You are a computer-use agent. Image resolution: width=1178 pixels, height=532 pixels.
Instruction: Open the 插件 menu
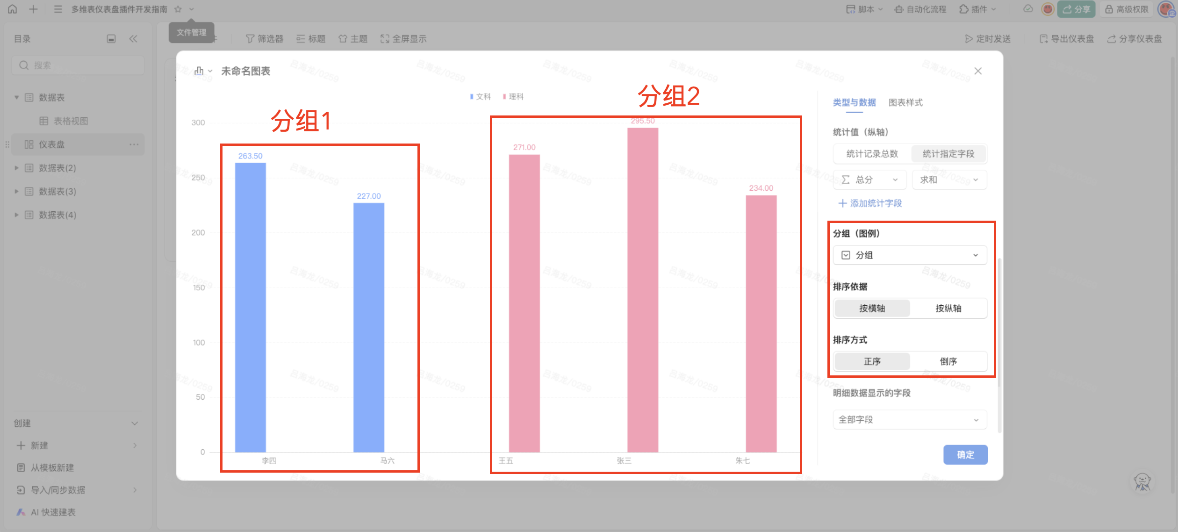click(x=977, y=9)
